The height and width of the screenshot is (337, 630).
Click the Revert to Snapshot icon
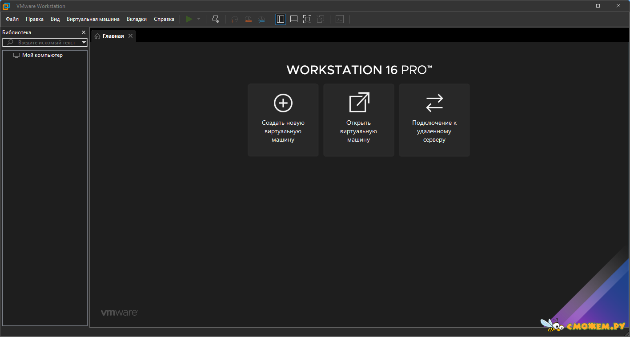point(248,19)
